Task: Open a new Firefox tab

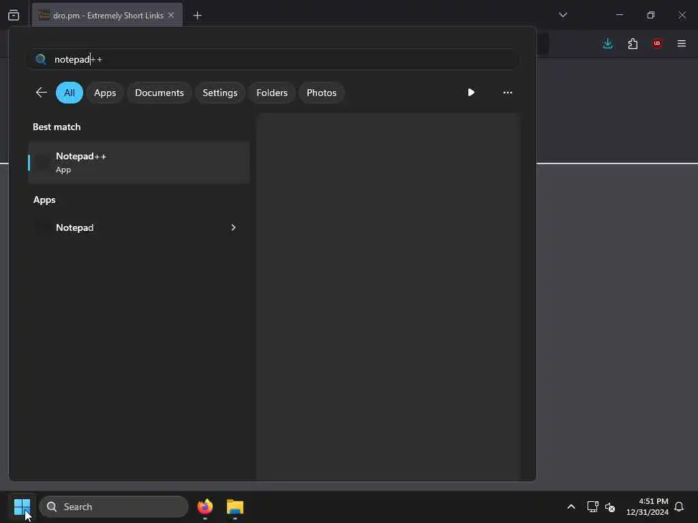Action: [x=197, y=16]
